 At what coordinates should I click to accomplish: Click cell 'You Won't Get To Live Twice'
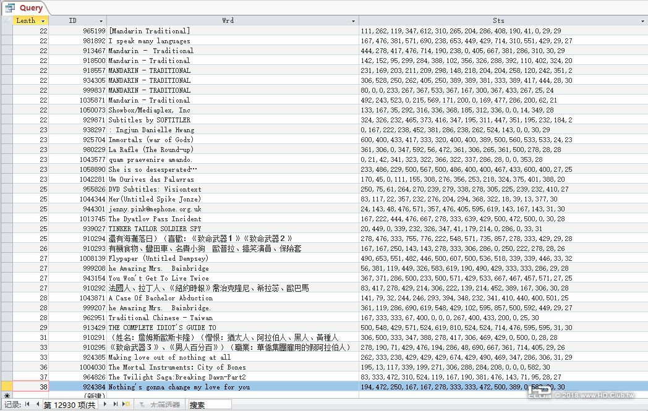[x=232, y=278]
